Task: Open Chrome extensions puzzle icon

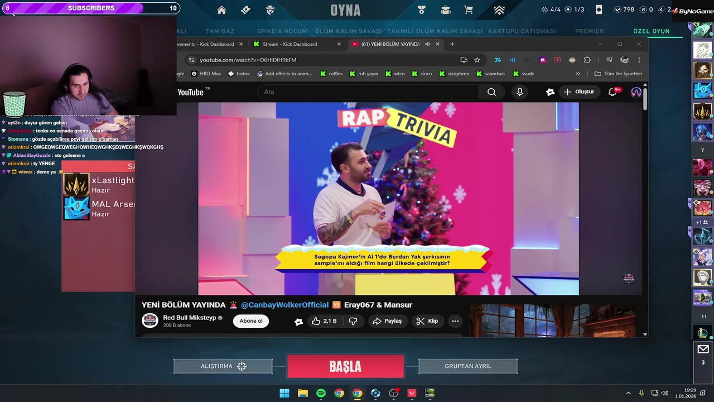Action: pos(587,60)
